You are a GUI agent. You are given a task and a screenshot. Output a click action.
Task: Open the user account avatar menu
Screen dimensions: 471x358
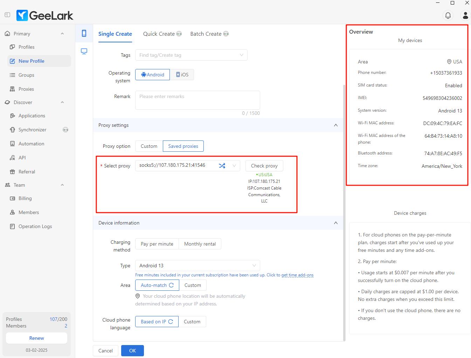[465, 15]
